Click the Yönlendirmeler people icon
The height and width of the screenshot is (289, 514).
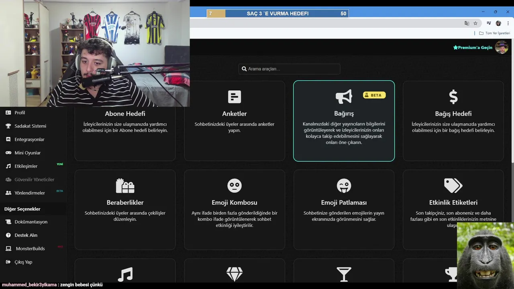coord(8,193)
